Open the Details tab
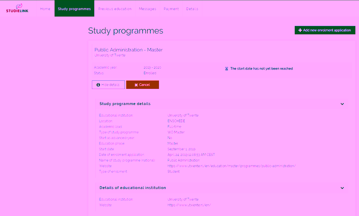Viewport: 359px width, 216px height. point(192,9)
